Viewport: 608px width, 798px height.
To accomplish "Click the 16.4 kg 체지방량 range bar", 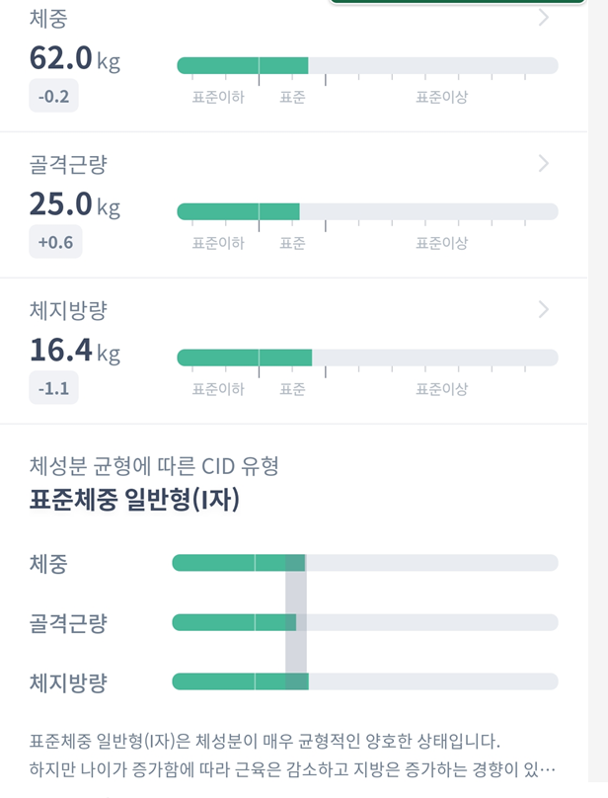I will coord(367,358).
